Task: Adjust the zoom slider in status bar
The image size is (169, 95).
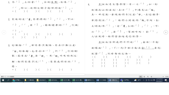Action: (x=157, y=77)
